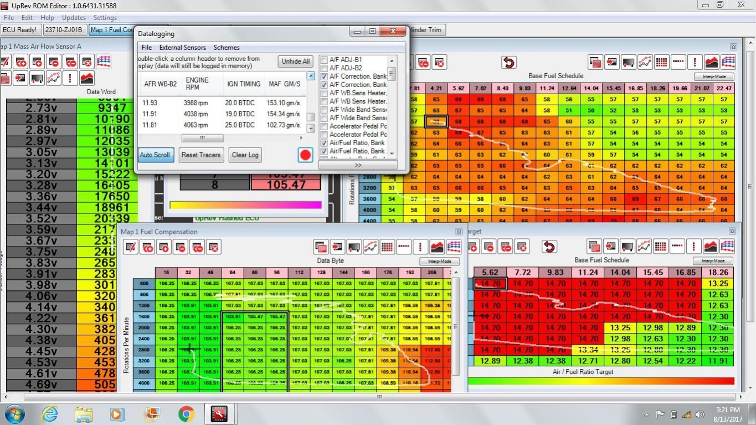Click gauge icon in Air/Fuel Ratio Target window
756x425 pixels.
coord(628,247)
